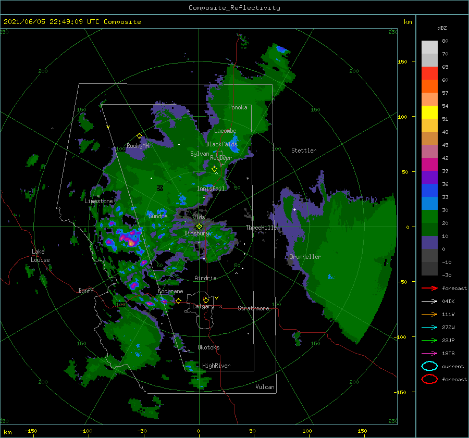
Task: Pick the green 22JP arrow symbol
Action: (x=429, y=340)
